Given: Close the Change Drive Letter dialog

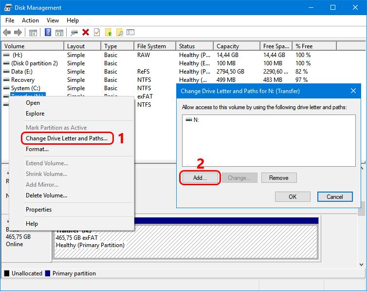Looking at the screenshot, I should pos(353,91).
